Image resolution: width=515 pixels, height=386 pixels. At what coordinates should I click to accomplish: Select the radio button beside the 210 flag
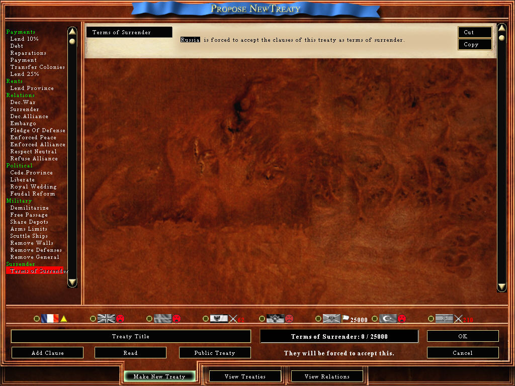coord(431,318)
